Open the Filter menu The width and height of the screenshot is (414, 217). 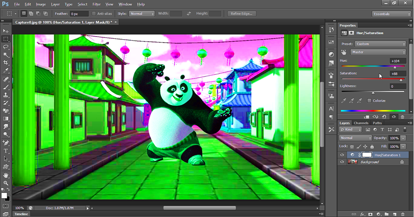point(96,4)
